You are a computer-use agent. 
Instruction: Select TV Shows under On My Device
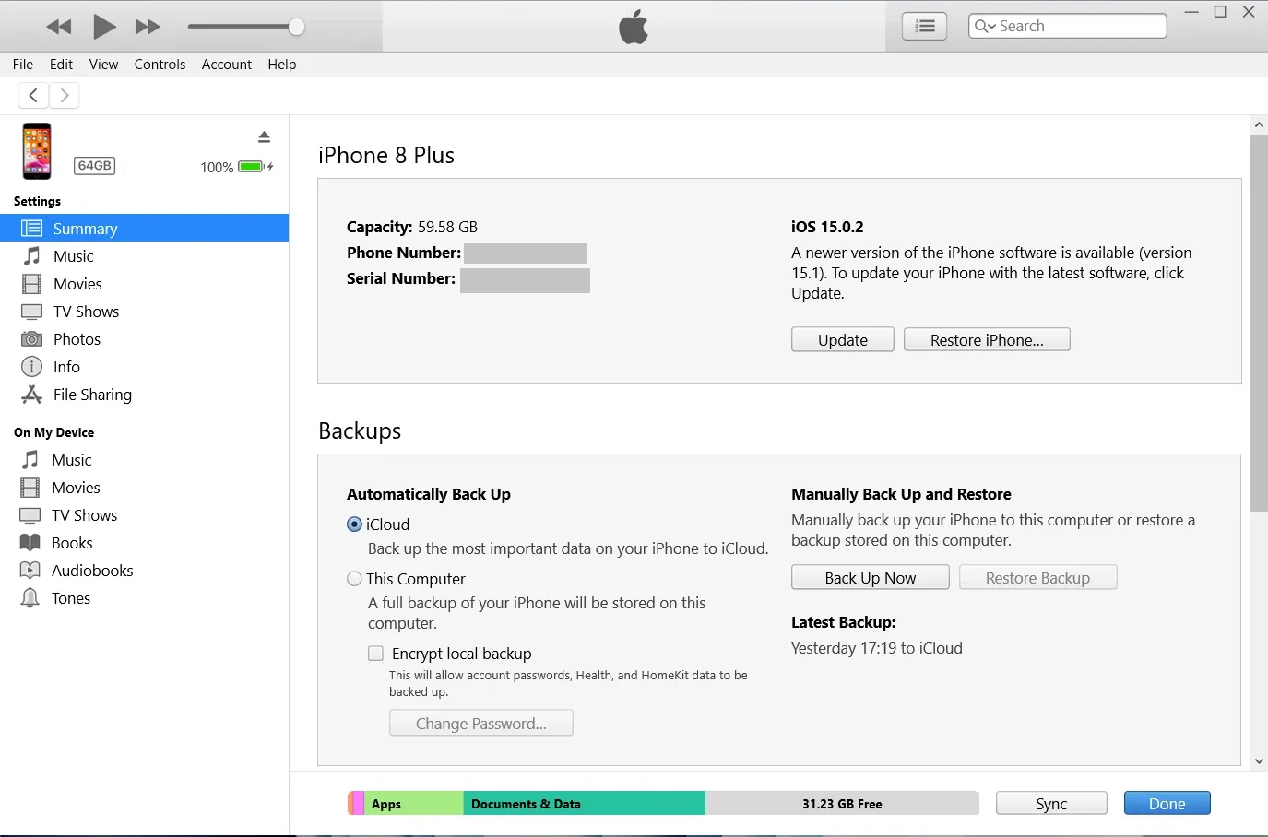pos(145,515)
